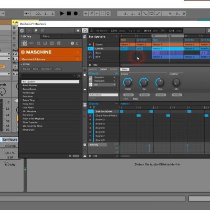Select the Metaverb plugin slot
The image size is (210, 210).
click(x=102, y=81)
